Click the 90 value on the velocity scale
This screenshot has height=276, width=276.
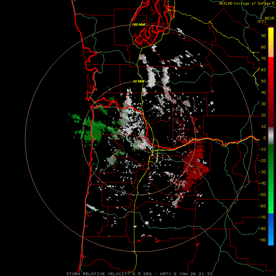263,36
